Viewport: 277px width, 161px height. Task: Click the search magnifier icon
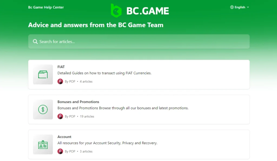[35, 42]
